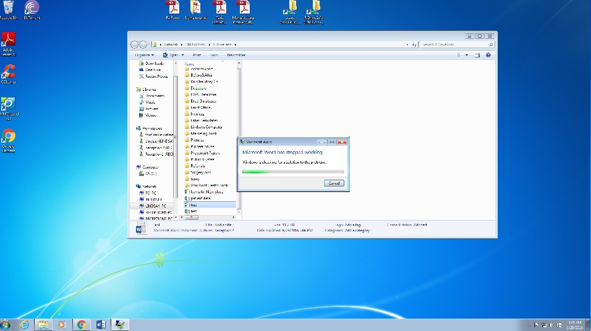Select Downloads in navigation pane
The width and height of the screenshot is (591, 331).
click(151, 63)
